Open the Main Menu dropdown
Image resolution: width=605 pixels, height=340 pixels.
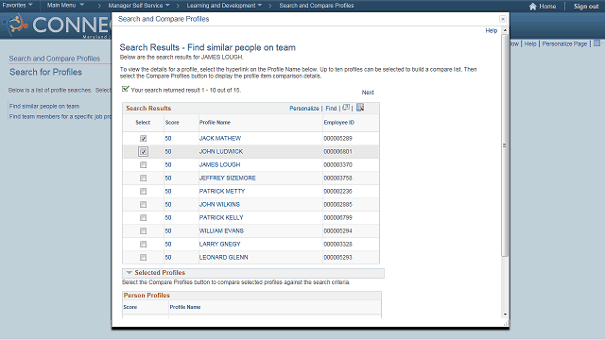point(65,5)
